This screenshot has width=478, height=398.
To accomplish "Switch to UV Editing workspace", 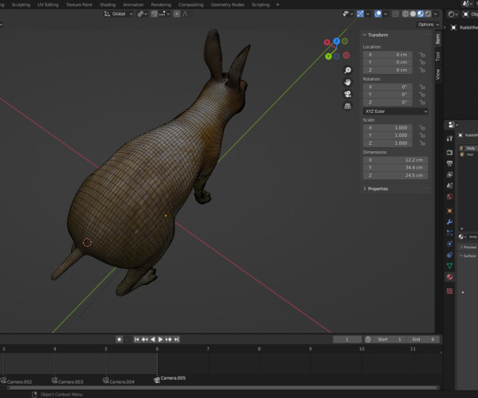I will [x=48, y=5].
